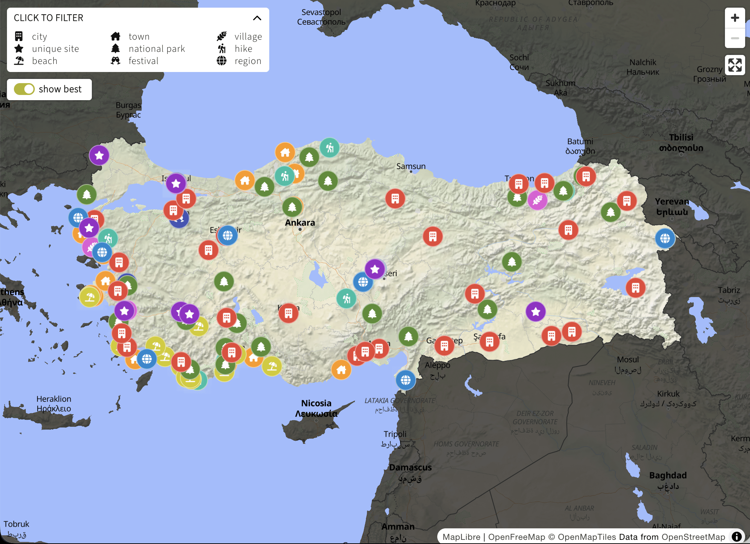Click the purple star marker near Edirne
This screenshot has height=544, width=750.
tap(99, 155)
